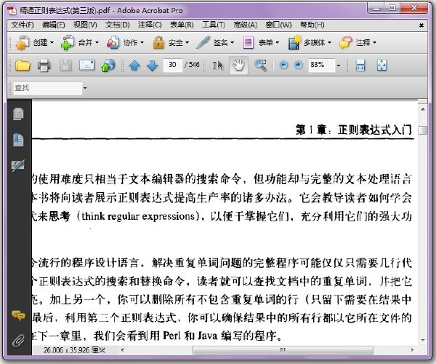Viewport: 436px width, 364px height.
Task: Click the Comment speech bubble icon (注释)
Action: pyautogui.click(x=346, y=43)
